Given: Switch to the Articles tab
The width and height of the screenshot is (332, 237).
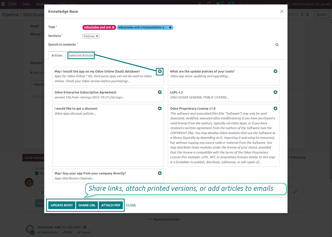Looking at the screenshot, I should 57,55.
